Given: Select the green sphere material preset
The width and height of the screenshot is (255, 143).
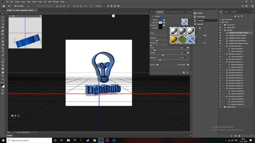Looking at the screenshot, I should pos(182,39).
